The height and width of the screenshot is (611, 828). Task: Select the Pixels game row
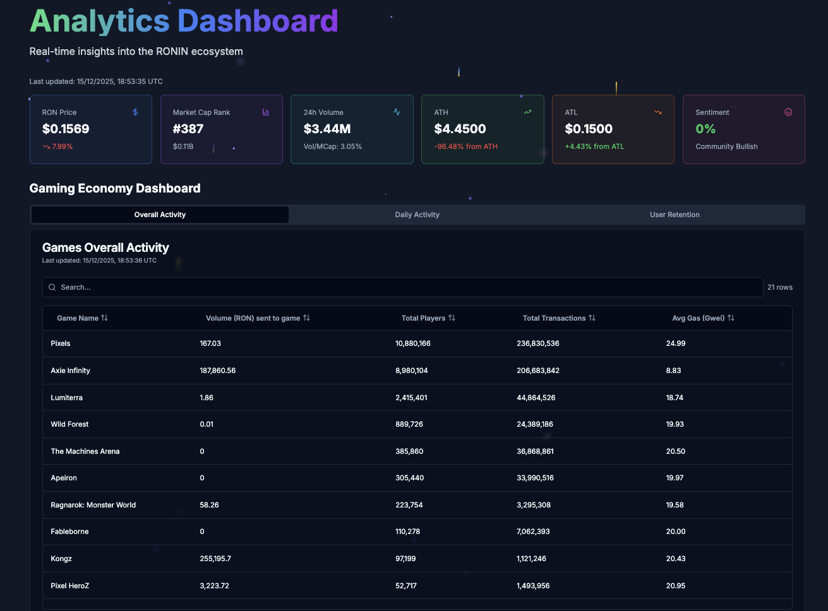click(417, 343)
